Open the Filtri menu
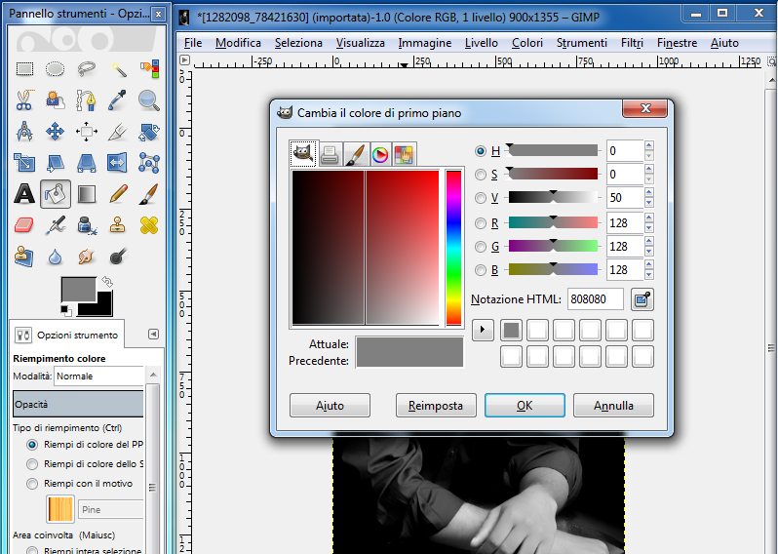 [x=632, y=43]
